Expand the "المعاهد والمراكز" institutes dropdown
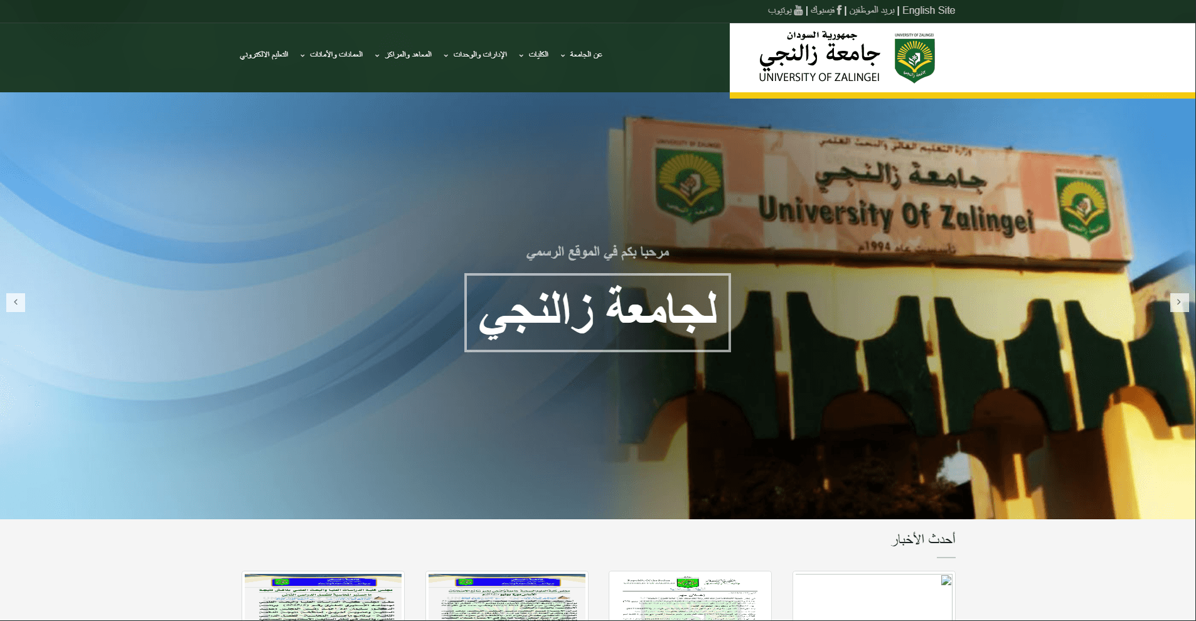1196x621 pixels. (408, 55)
